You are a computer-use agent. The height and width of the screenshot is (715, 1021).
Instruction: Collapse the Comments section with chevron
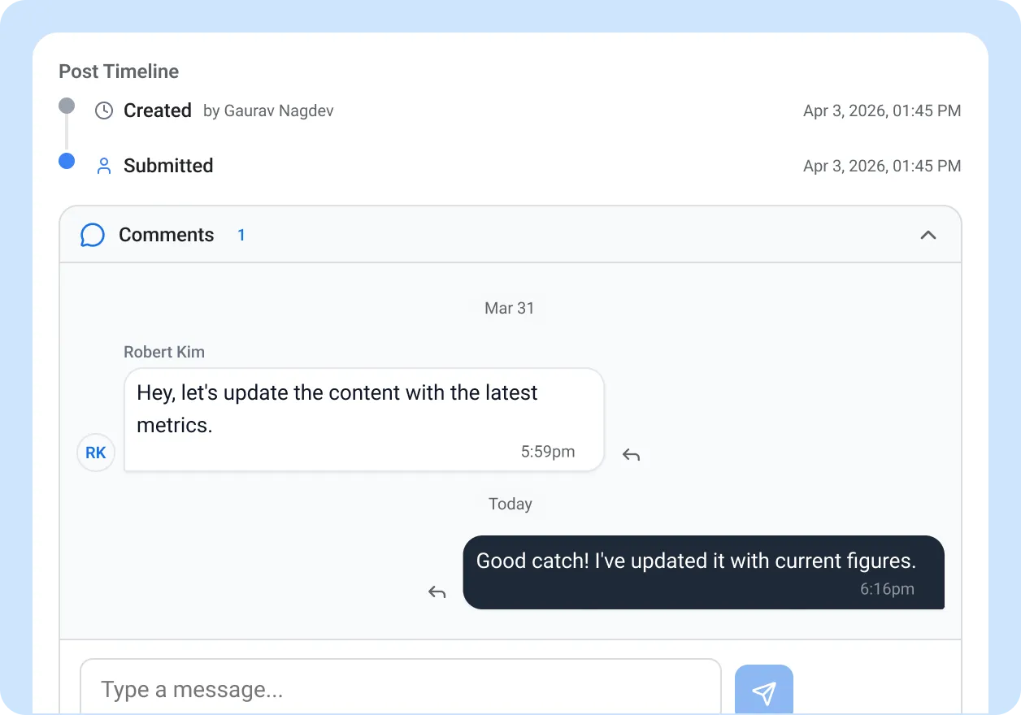pyautogui.click(x=928, y=235)
